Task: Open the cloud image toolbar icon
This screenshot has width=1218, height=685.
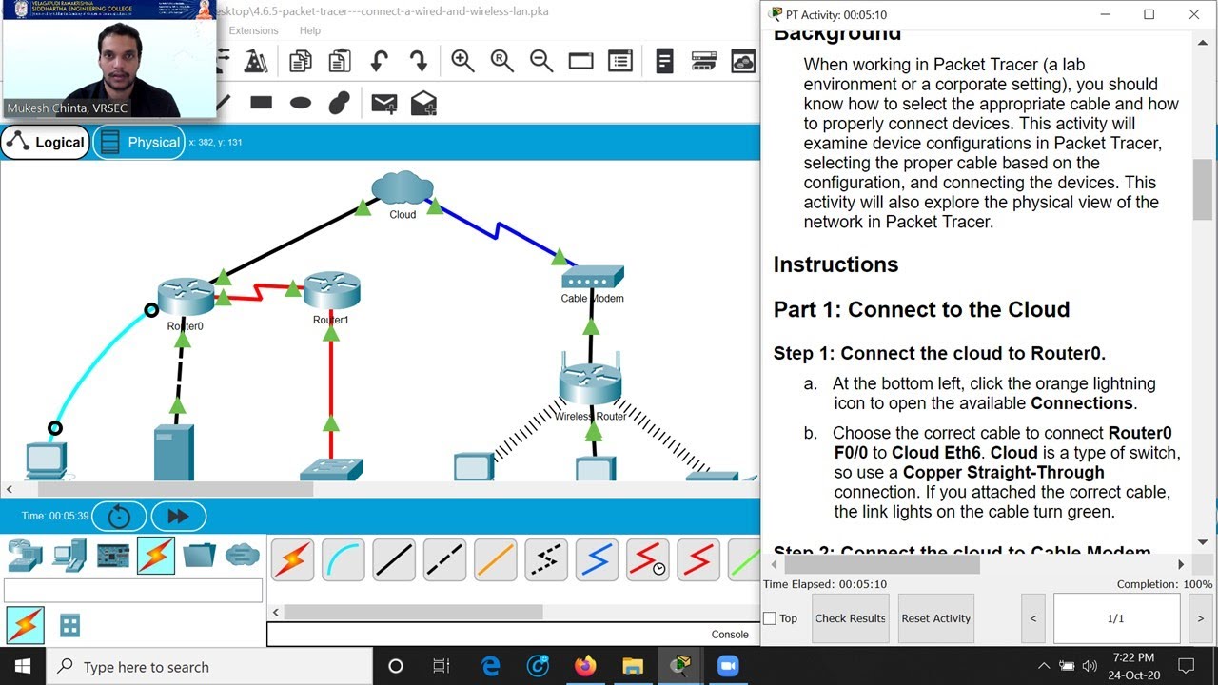Action: click(x=743, y=62)
